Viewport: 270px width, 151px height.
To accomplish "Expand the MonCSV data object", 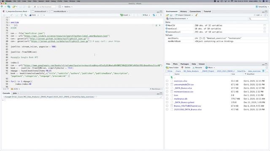I will pyautogui.click(x=167, y=25).
